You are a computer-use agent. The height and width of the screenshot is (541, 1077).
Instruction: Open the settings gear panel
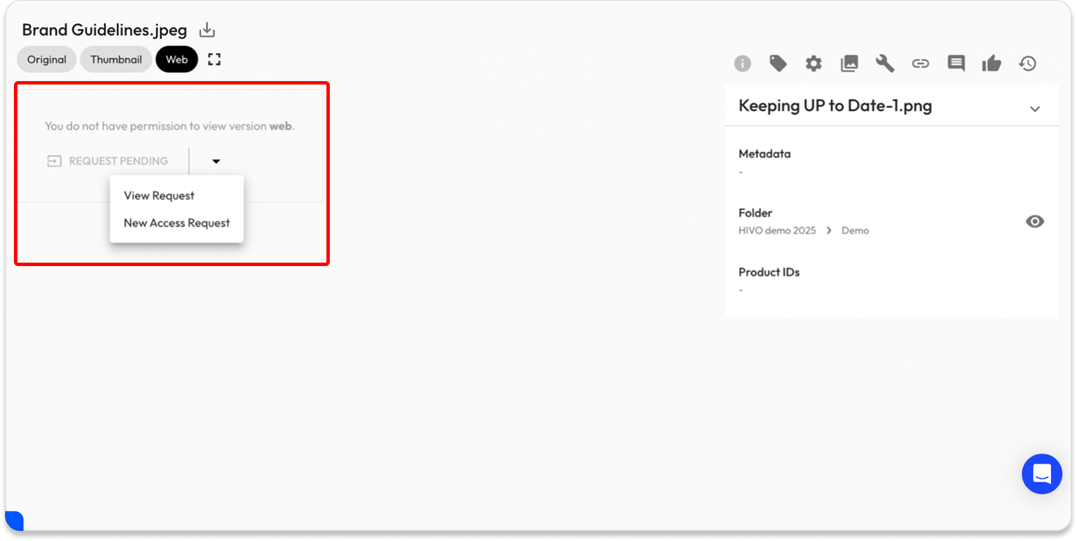tap(813, 63)
